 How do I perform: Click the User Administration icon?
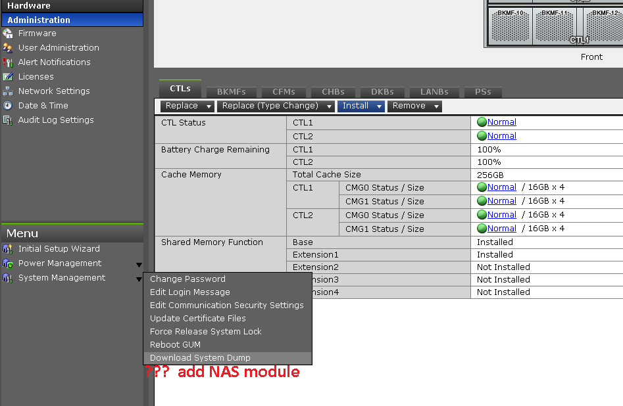tap(7, 47)
